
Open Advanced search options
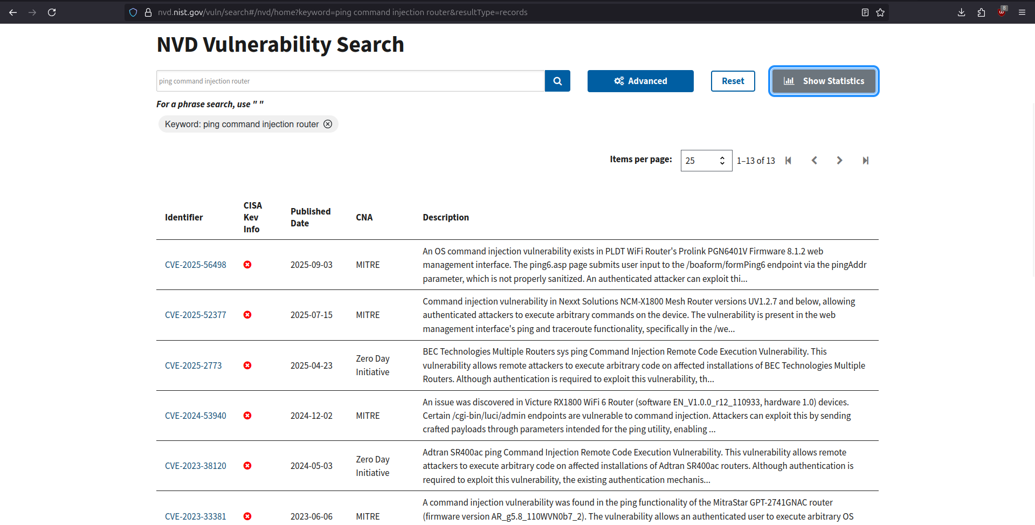tap(640, 81)
